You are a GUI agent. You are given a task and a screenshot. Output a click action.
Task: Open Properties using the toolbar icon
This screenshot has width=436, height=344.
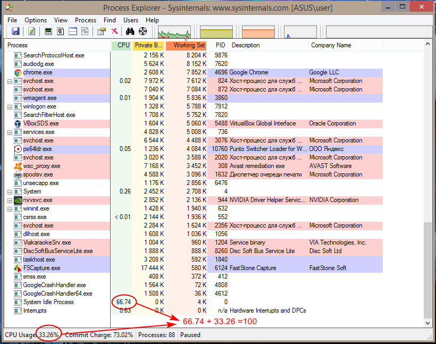pyautogui.click(x=101, y=32)
